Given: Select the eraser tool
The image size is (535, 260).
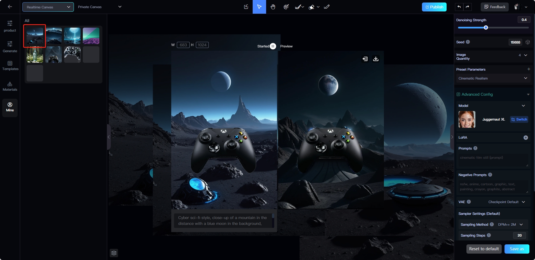Looking at the screenshot, I should 311,7.
